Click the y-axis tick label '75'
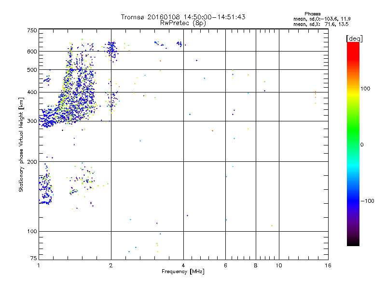 pyautogui.click(x=34, y=258)
